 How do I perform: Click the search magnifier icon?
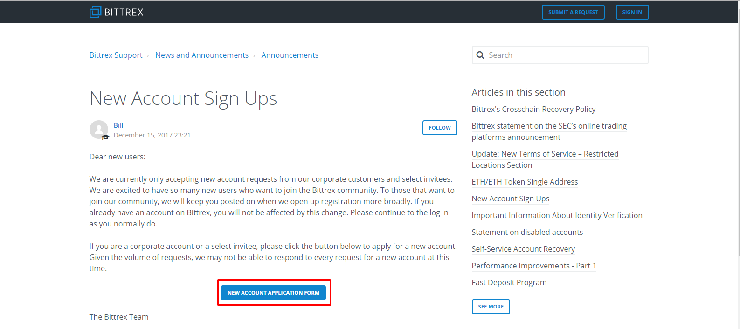click(x=480, y=55)
